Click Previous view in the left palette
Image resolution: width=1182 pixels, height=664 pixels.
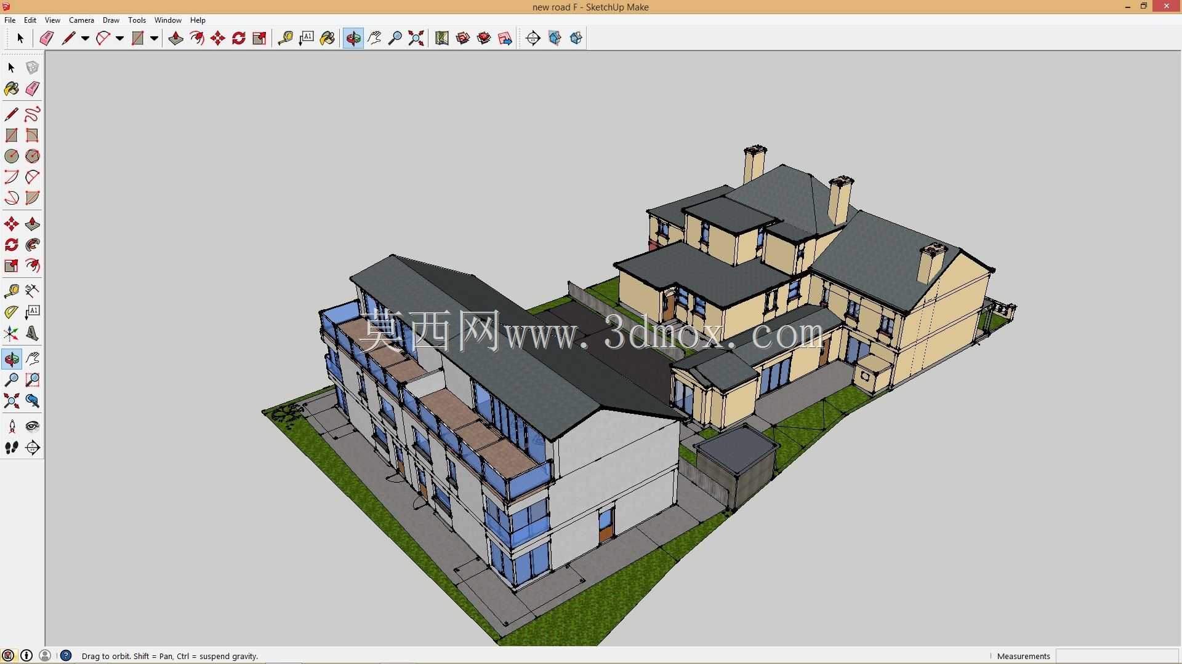33,401
